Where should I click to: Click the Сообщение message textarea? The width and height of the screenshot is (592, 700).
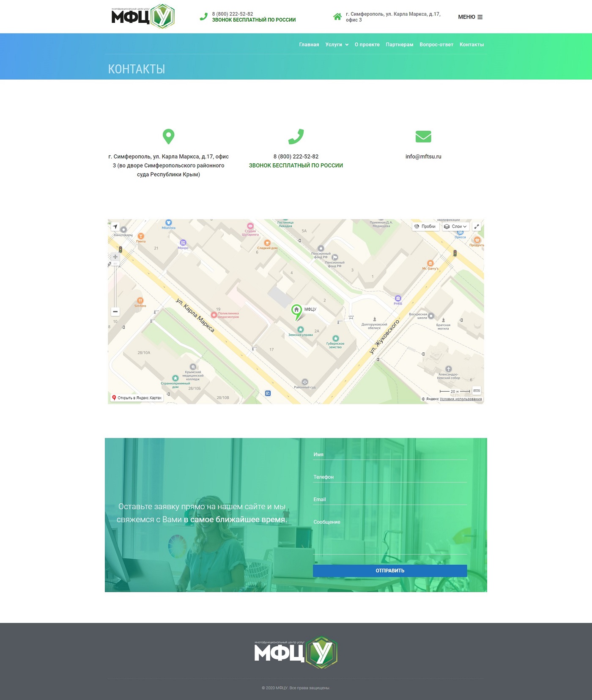coord(390,535)
